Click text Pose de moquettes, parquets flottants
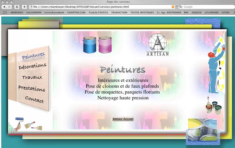Image resolution: width=235 pixels, height=148 pixels. [122, 92]
